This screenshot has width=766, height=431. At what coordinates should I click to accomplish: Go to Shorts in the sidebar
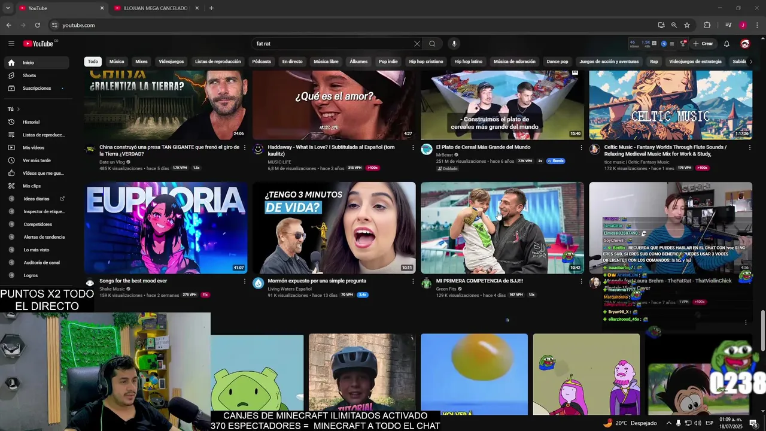[38, 75]
